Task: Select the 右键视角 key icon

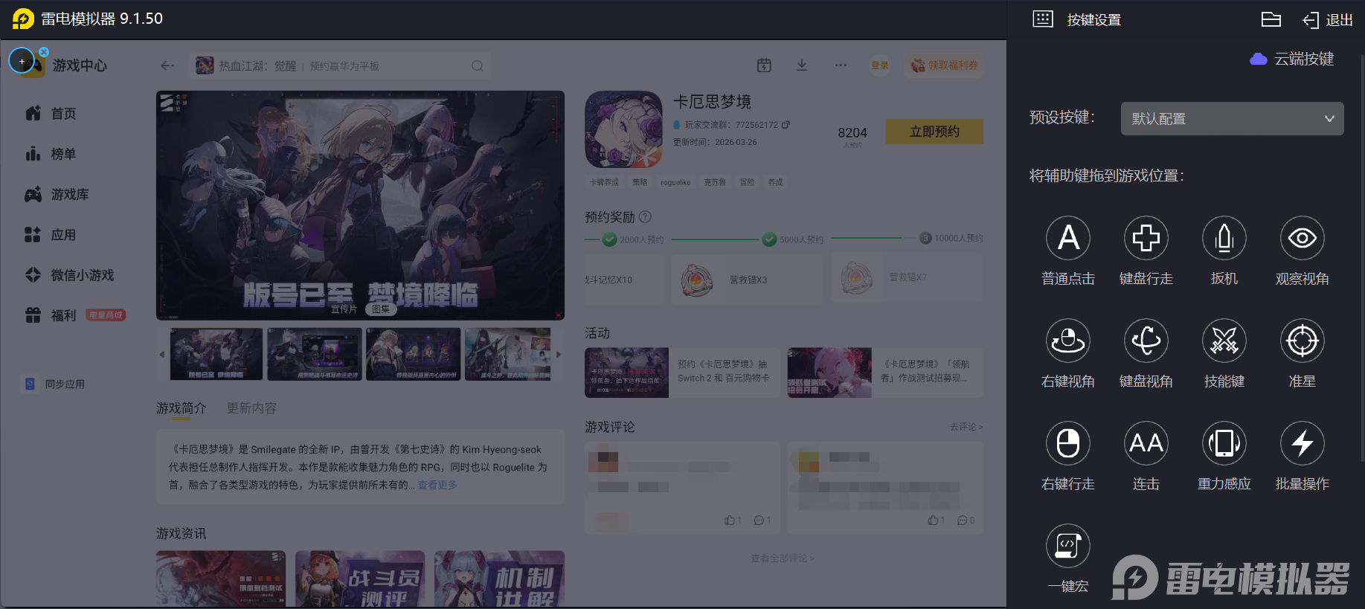Action: tap(1068, 341)
